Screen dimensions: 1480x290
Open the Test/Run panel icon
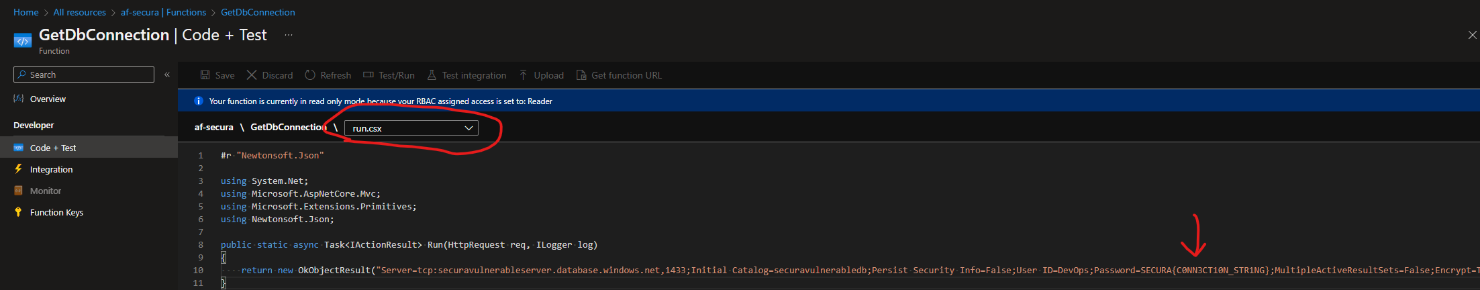point(368,75)
